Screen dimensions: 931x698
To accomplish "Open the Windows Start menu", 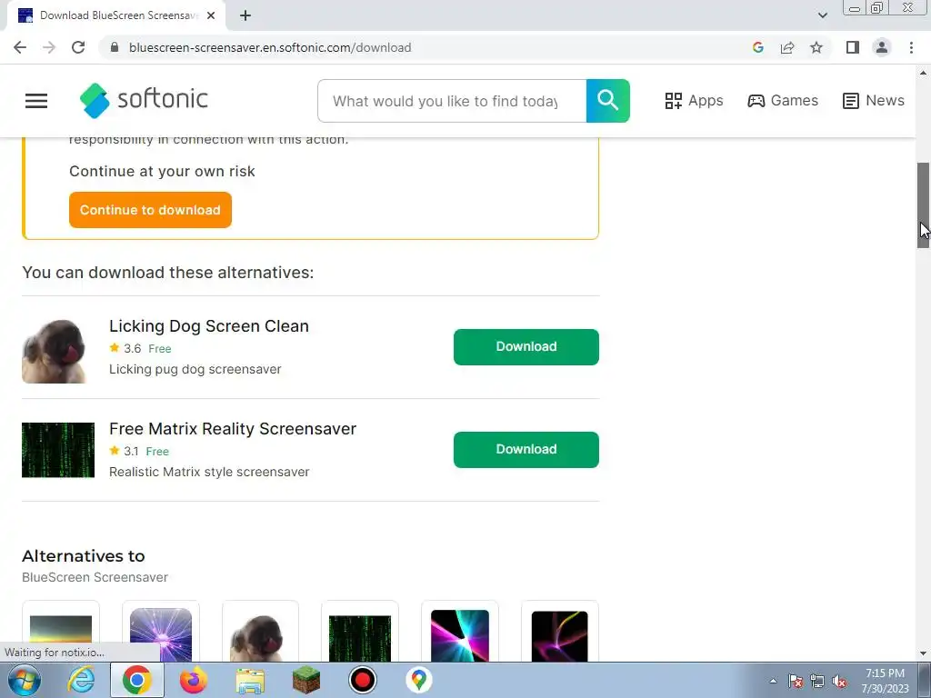I will (x=24, y=680).
